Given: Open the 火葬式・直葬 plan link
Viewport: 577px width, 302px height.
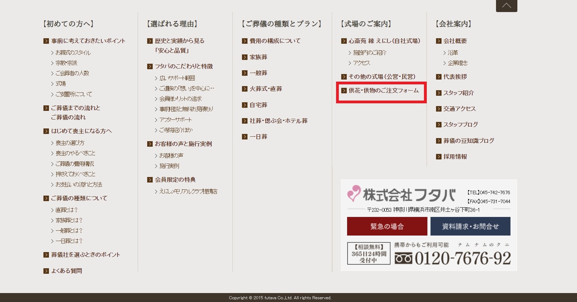Looking at the screenshot, I should pos(266,89).
